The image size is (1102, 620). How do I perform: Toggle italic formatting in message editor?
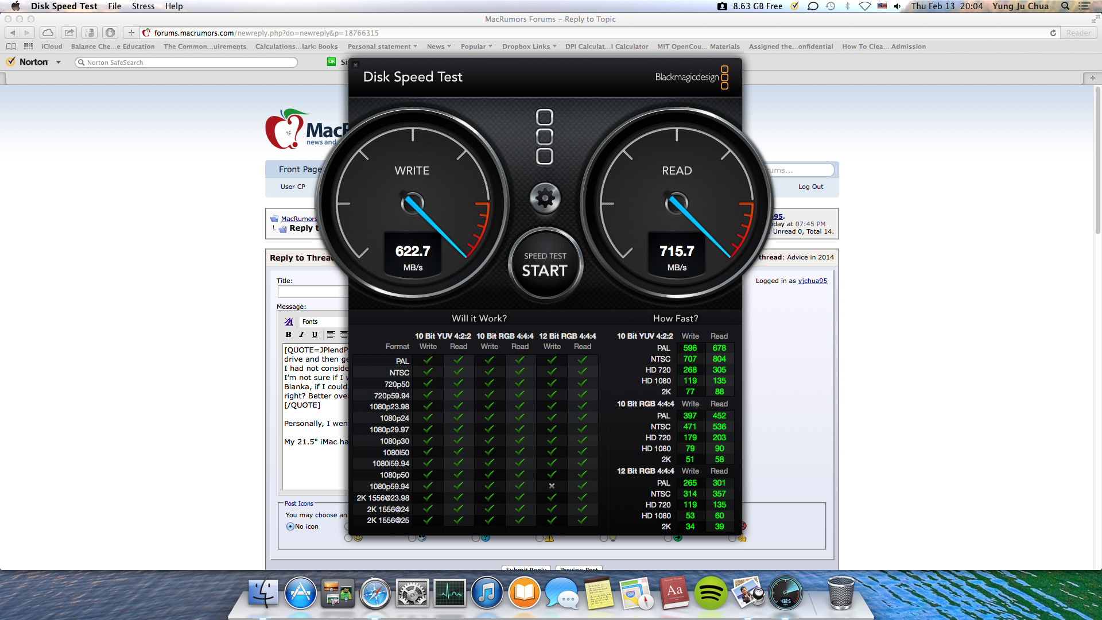click(x=301, y=335)
